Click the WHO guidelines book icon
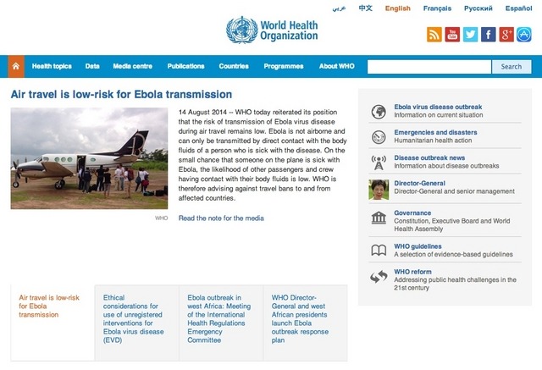Viewport: 542px width, 370px height. click(379, 250)
